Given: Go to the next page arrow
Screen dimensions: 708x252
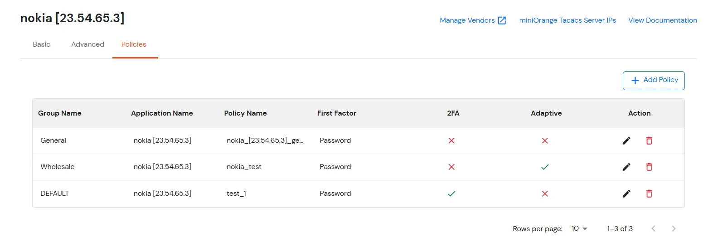Looking at the screenshot, I should [x=674, y=228].
